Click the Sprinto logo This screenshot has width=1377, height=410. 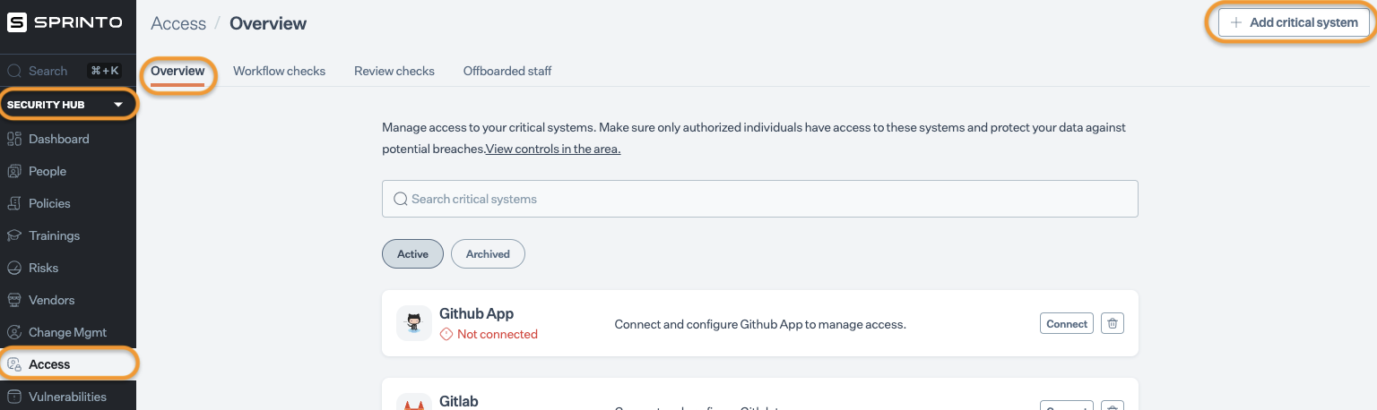65,23
